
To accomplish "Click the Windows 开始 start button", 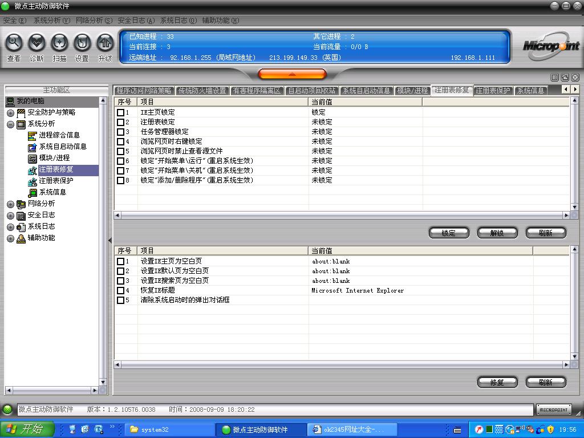I will [x=27, y=429].
